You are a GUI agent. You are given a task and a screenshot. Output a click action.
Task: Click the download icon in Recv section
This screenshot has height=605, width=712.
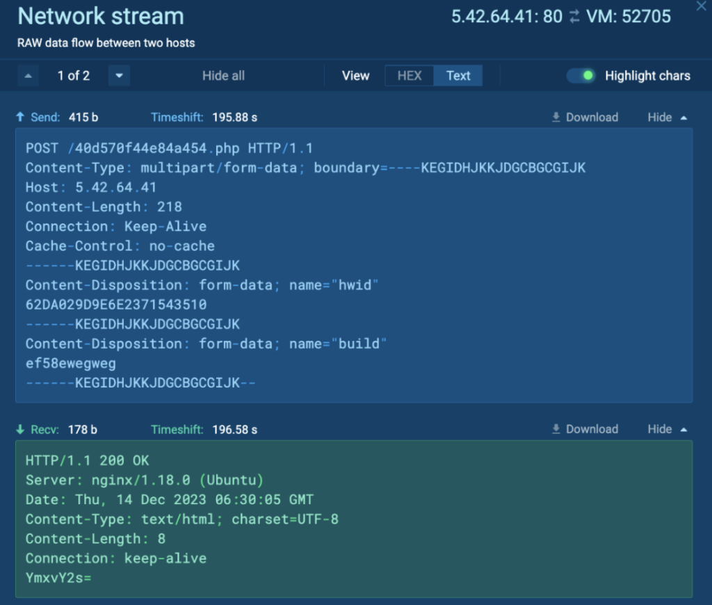556,429
